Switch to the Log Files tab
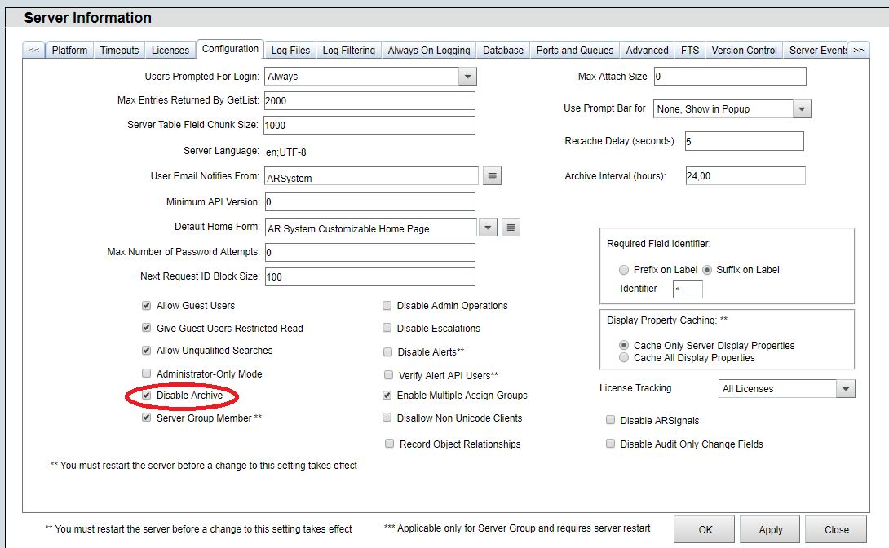 pos(290,51)
